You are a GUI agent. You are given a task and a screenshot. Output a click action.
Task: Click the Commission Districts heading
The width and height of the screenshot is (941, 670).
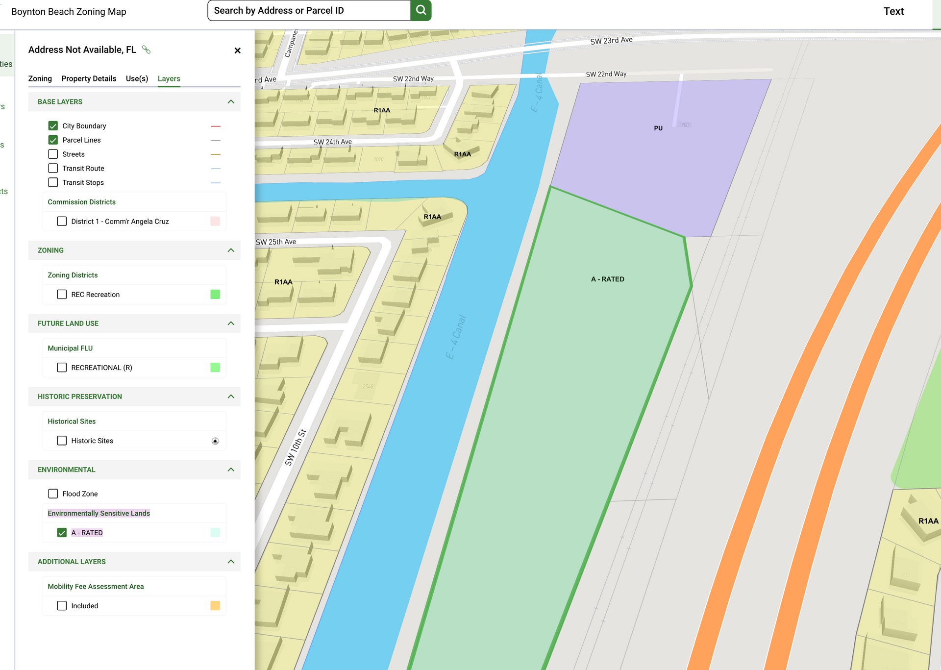point(82,202)
